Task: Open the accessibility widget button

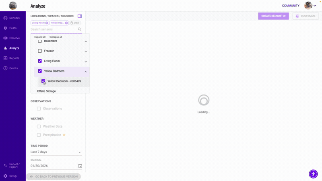Action: [313, 174]
